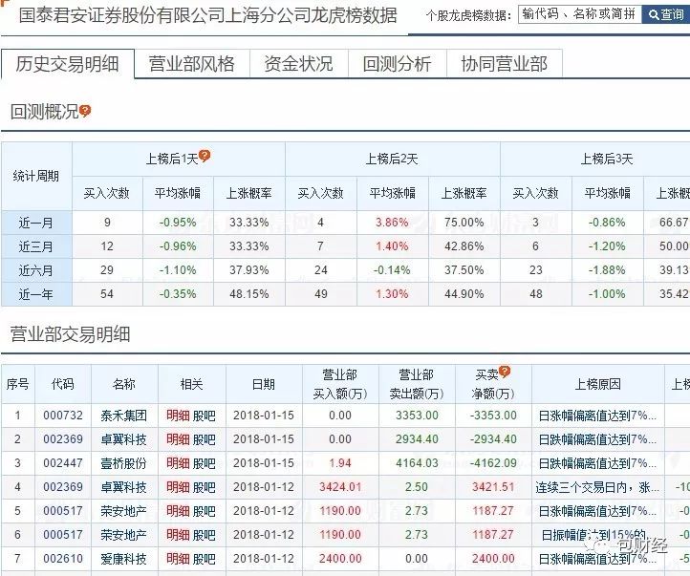
Task: Go to the 回测分析 tab
Action: point(398,64)
